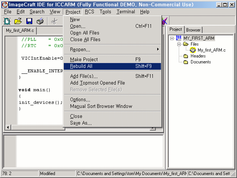This screenshot has width=237, height=178.
Task: Open the Terminal menu
Action: 126,11
